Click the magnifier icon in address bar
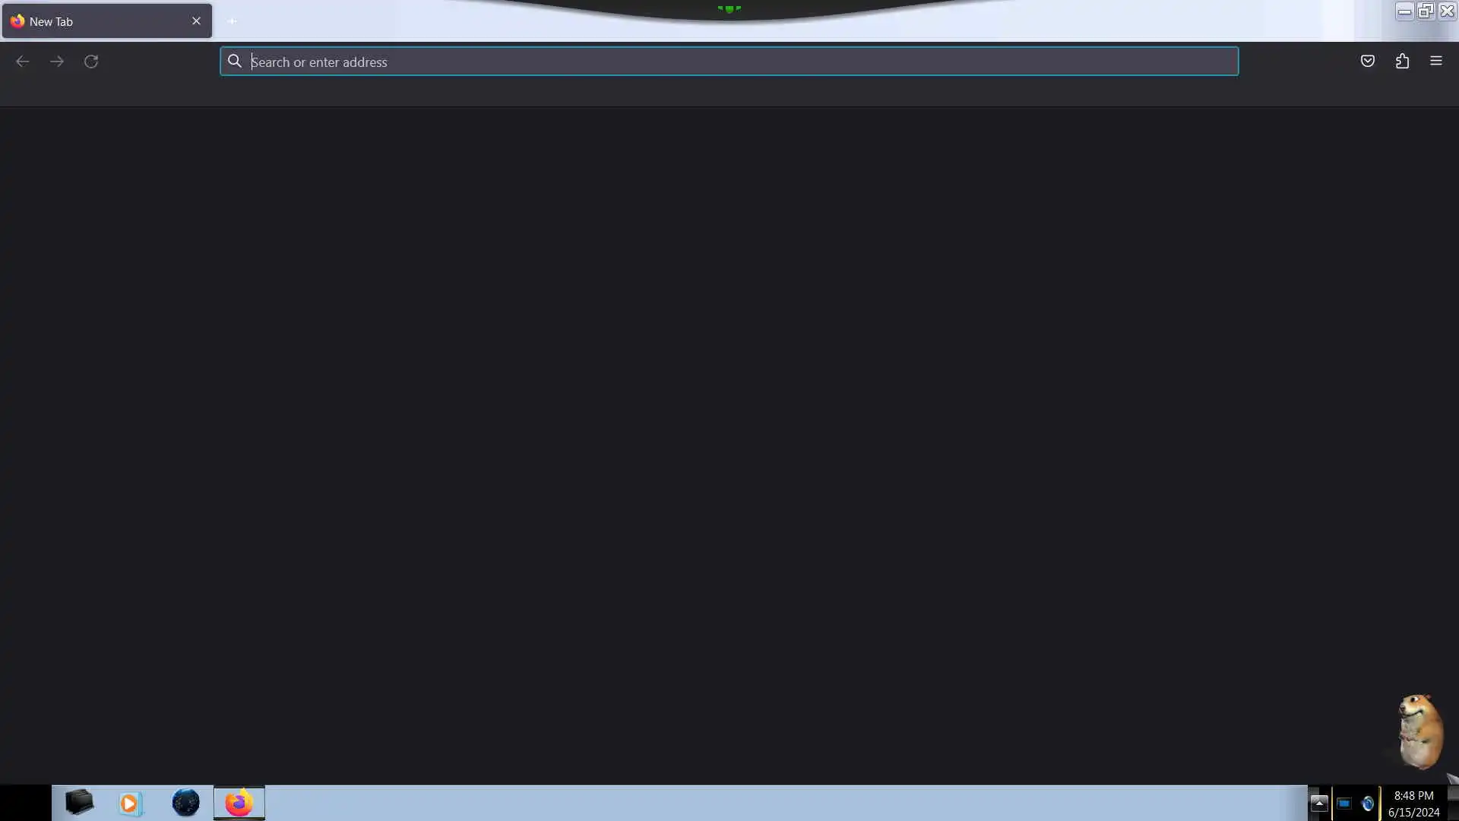 (x=235, y=62)
